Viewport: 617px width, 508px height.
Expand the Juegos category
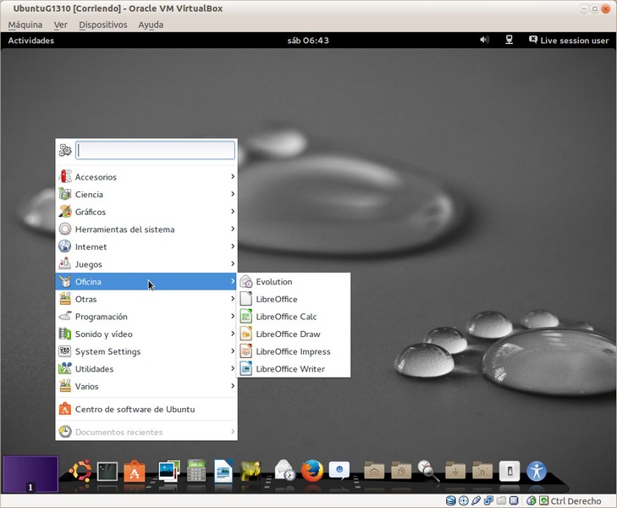click(146, 264)
